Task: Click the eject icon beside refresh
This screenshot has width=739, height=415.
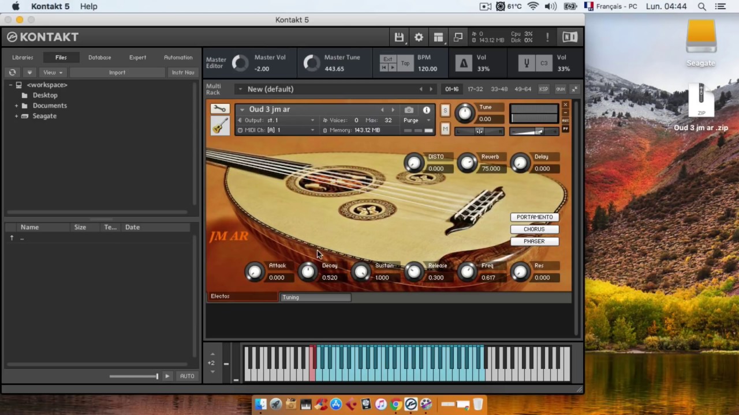Action: [x=29, y=73]
